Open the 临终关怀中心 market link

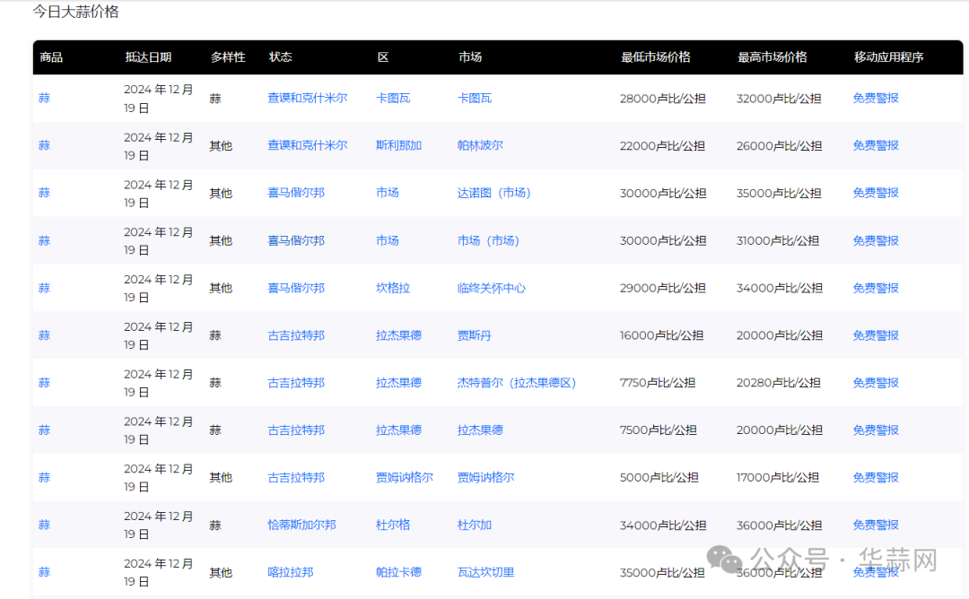coord(492,288)
